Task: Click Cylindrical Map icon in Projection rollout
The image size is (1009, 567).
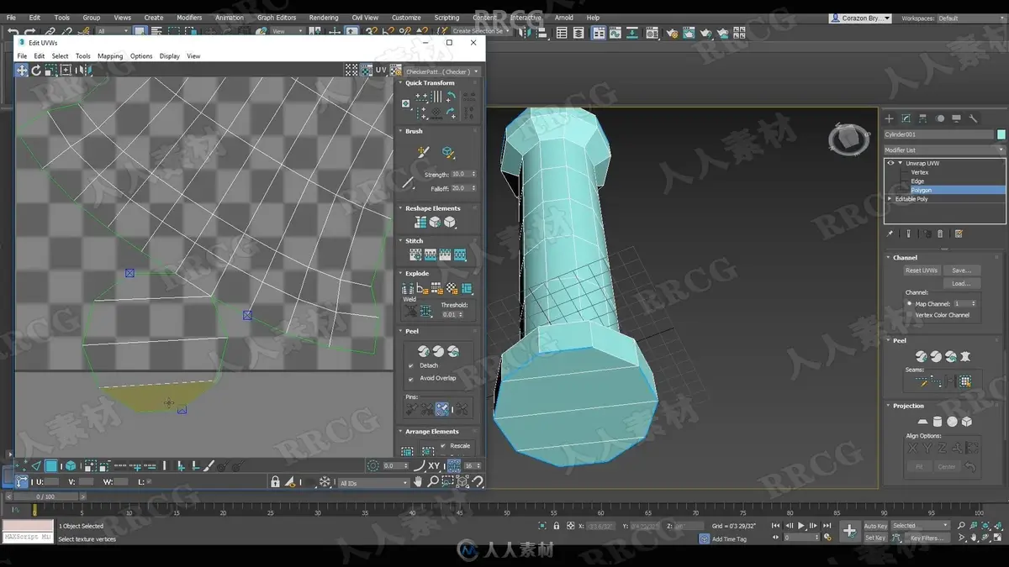Action: [938, 422]
